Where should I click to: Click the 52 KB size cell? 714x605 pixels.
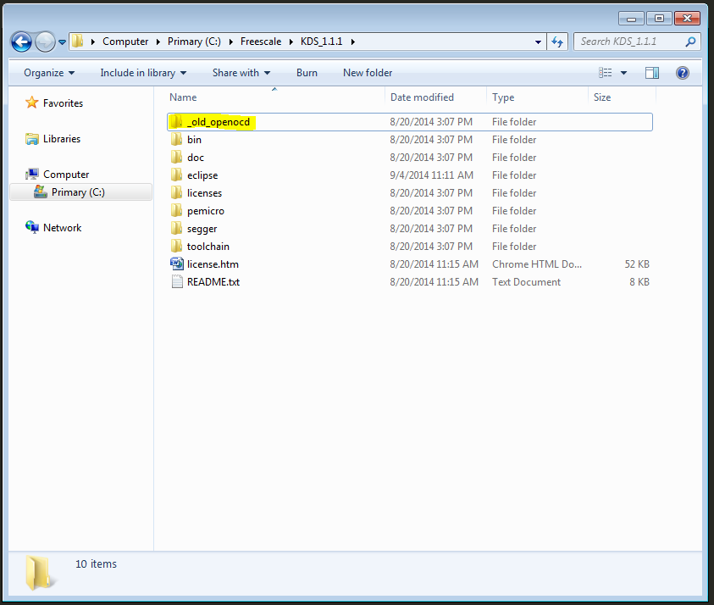(x=637, y=264)
